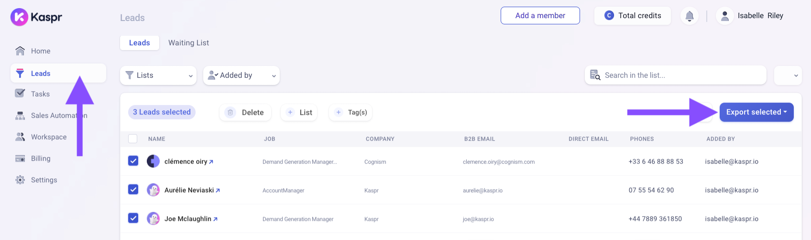Viewport: 811px width, 240px height.
Task: Toggle the select-all header checkbox
Action: coord(133,139)
